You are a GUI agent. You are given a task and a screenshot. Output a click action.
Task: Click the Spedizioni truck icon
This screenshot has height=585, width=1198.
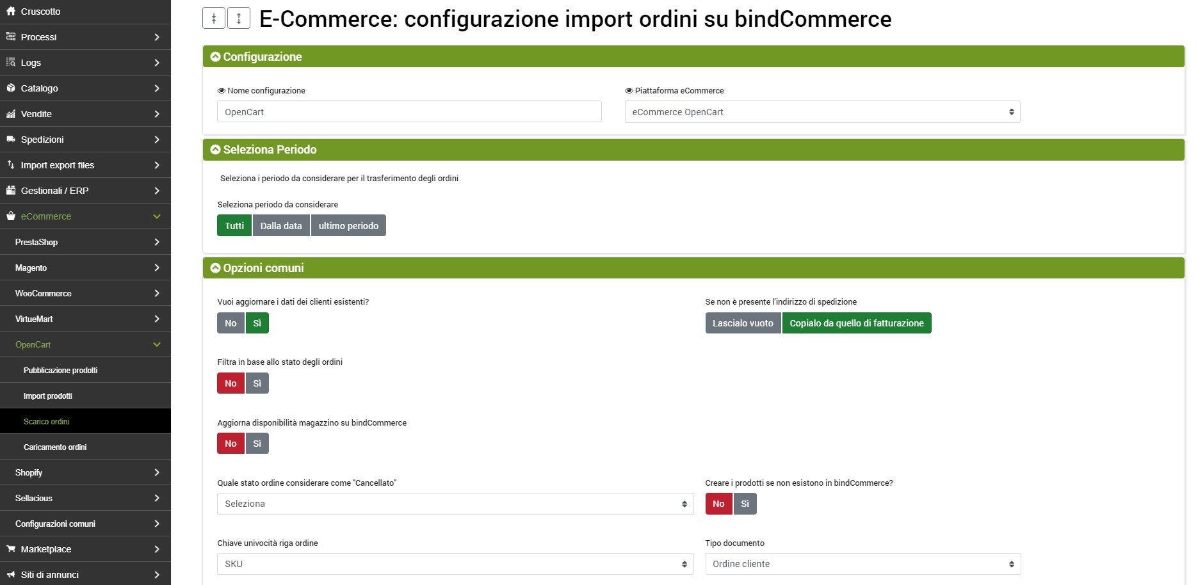pyautogui.click(x=11, y=139)
